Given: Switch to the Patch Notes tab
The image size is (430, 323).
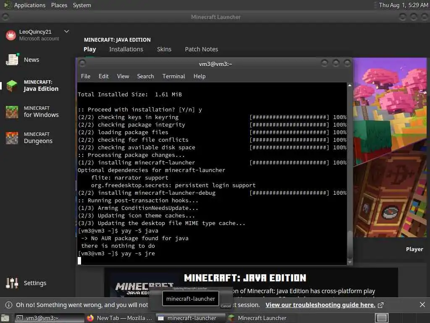Looking at the screenshot, I should (x=201, y=49).
